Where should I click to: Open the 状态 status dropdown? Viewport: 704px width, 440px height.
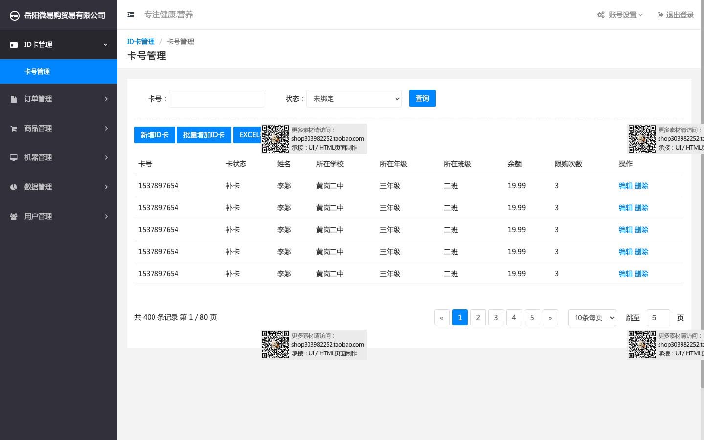coord(354,99)
